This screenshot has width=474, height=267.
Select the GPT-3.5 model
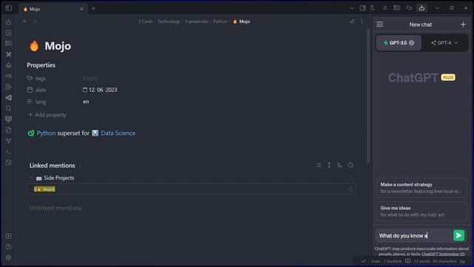(x=398, y=43)
